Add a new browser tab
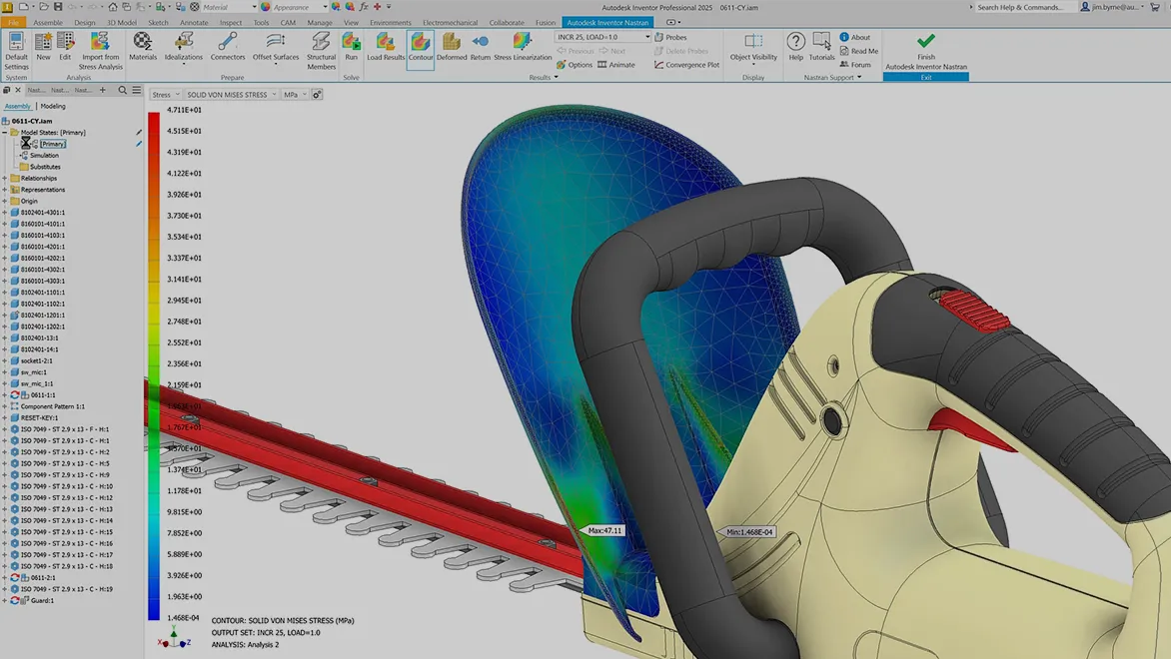The image size is (1171, 659). pos(102,90)
